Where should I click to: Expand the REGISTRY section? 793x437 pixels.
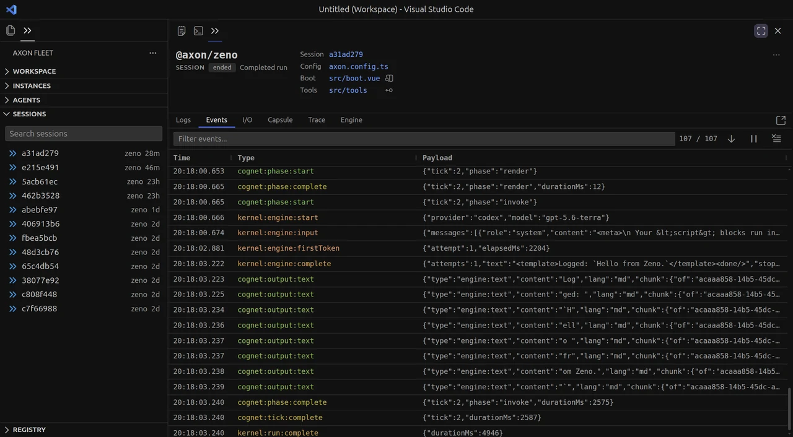[84, 430]
